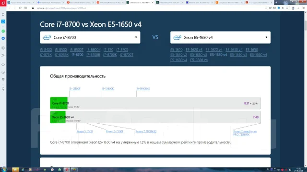Image resolution: width=307 pixels, height=172 pixels.
Task: Close the active Core i7-8700 vs Xeon tab
Action: coord(153,2)
